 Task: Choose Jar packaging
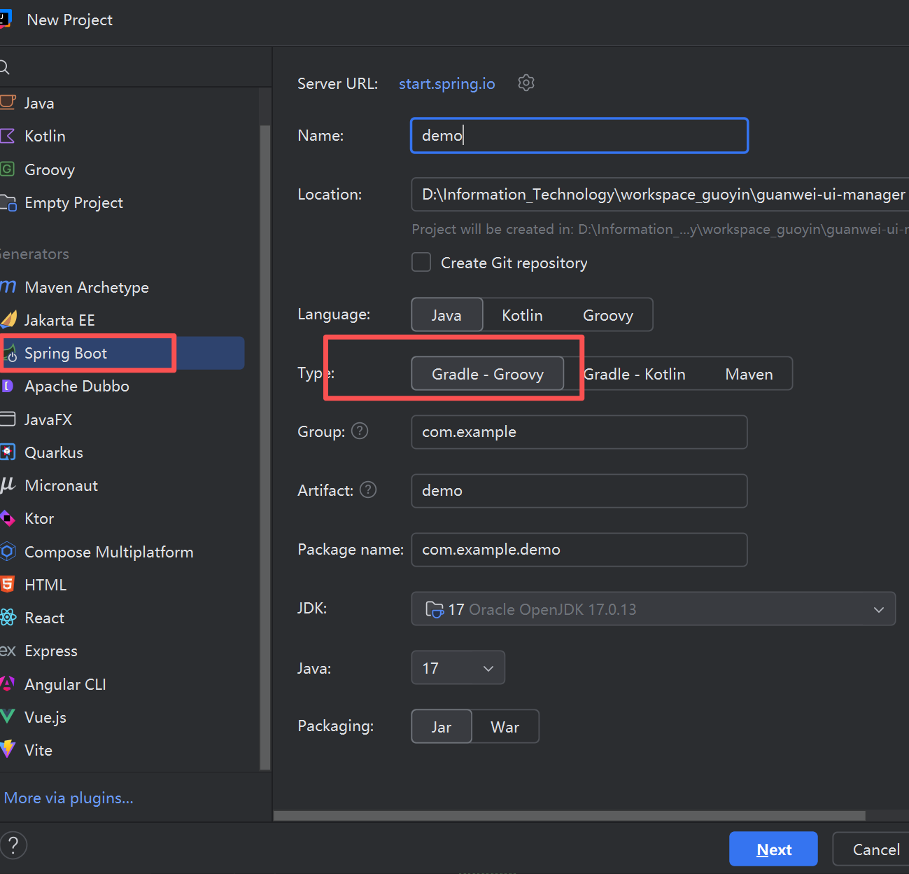(x=442, y=727)
